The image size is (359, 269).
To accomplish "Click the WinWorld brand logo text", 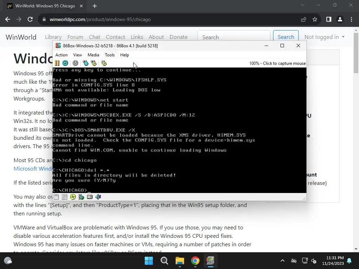I will coord(21,37).
